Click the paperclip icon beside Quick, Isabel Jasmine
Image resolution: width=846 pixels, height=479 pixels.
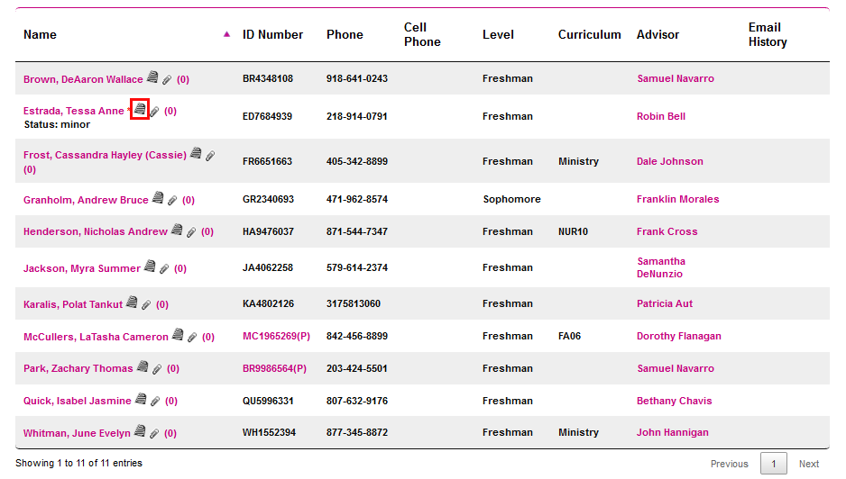pos(155,402)
